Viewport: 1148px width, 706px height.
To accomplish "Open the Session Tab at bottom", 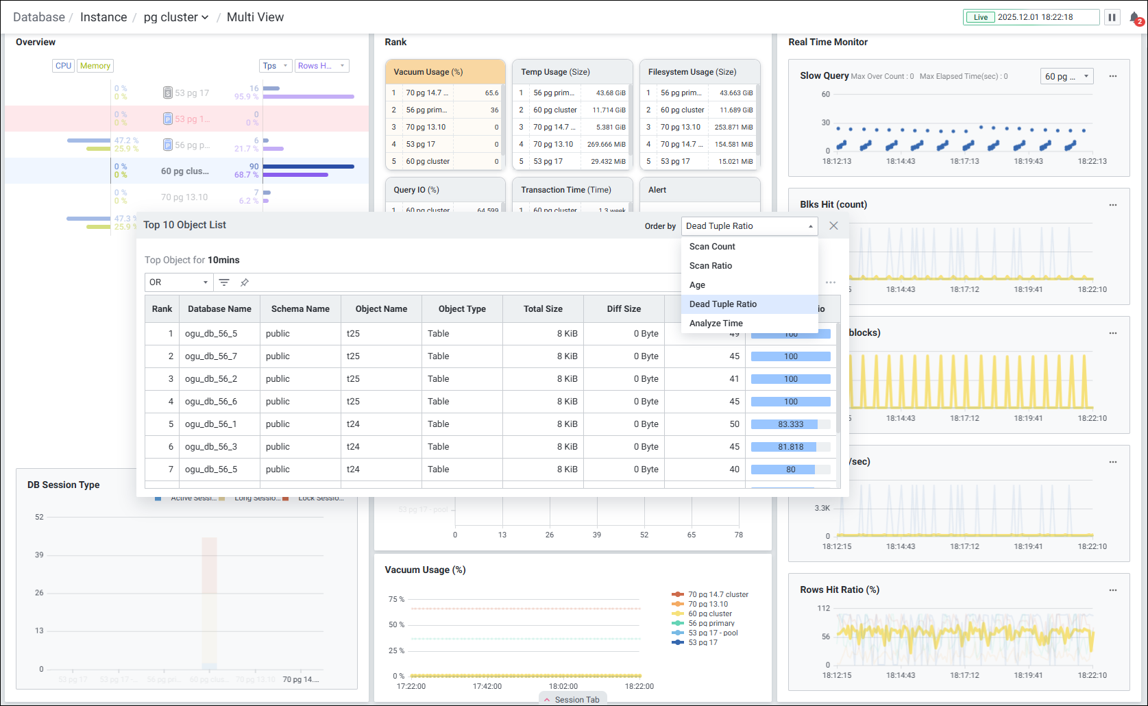I will click(x=572, y=699).
